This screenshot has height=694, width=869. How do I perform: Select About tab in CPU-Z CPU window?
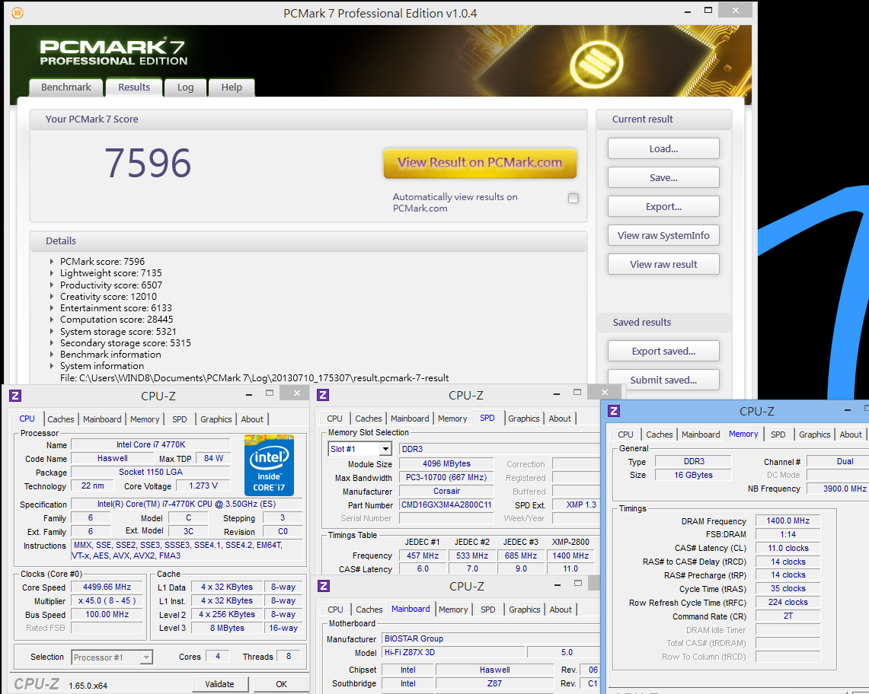coord(252,419)
